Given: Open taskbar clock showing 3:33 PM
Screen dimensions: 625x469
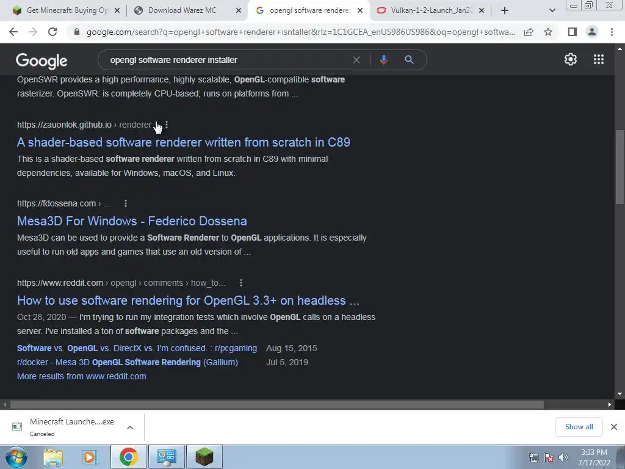Looking at the screenshot, I should pos(594,457).
